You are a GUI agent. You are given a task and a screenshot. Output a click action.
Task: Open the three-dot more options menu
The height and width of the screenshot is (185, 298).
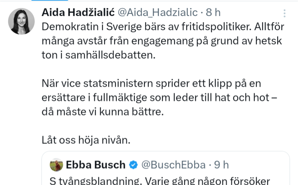coord(284,13)
